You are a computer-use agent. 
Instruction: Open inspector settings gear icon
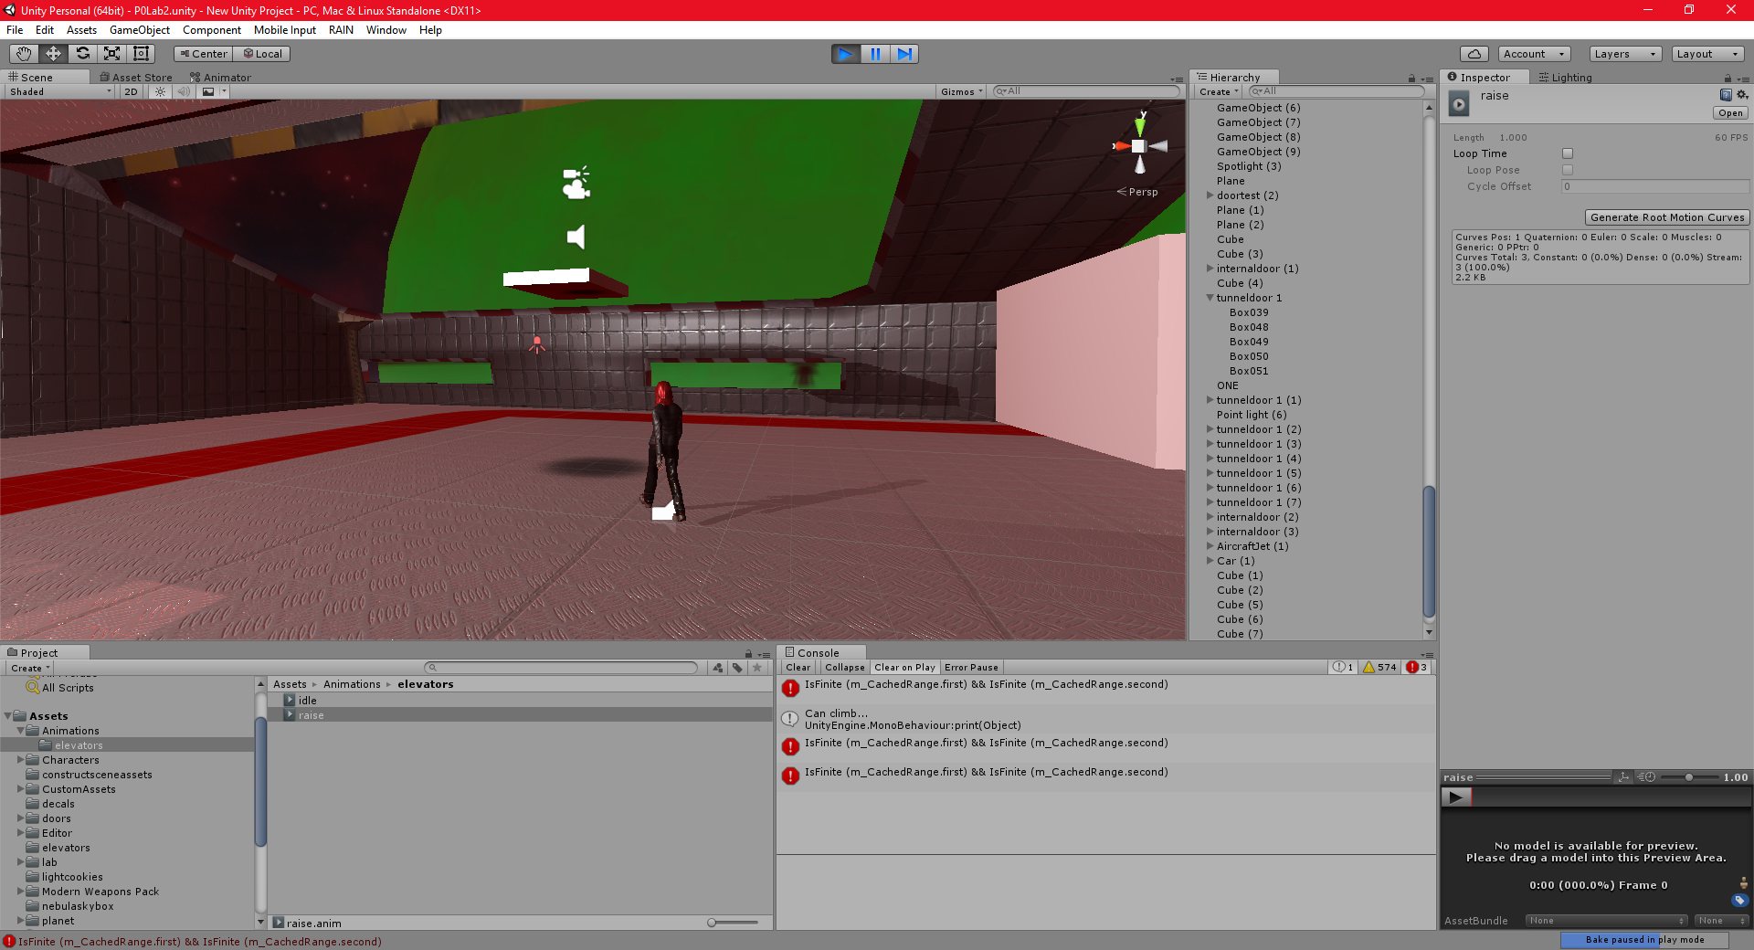click(x=1742, y=95)
